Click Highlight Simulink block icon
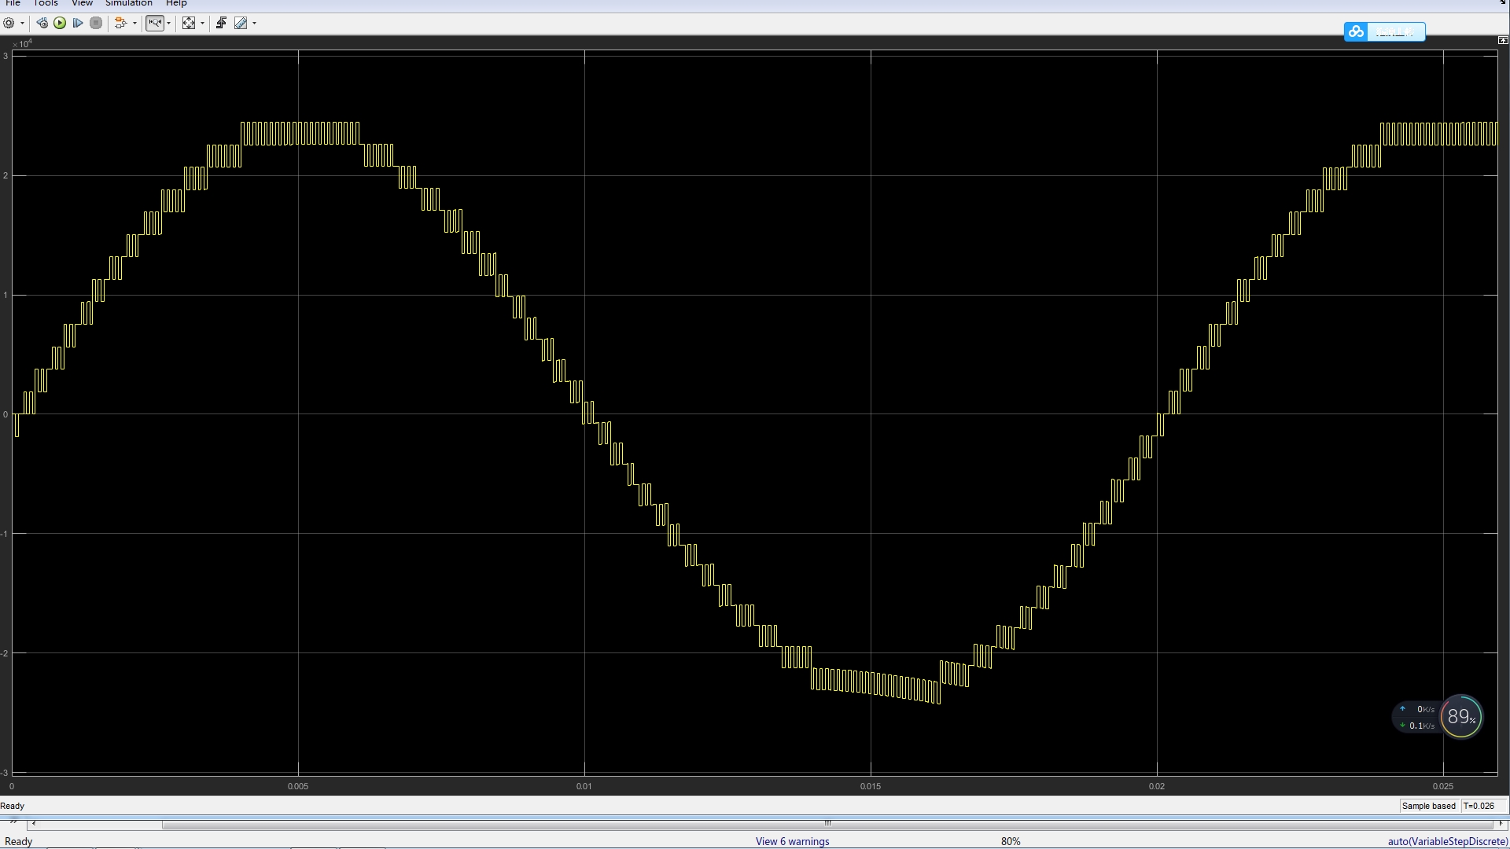 pyautogui.click(x=120, y=23)
